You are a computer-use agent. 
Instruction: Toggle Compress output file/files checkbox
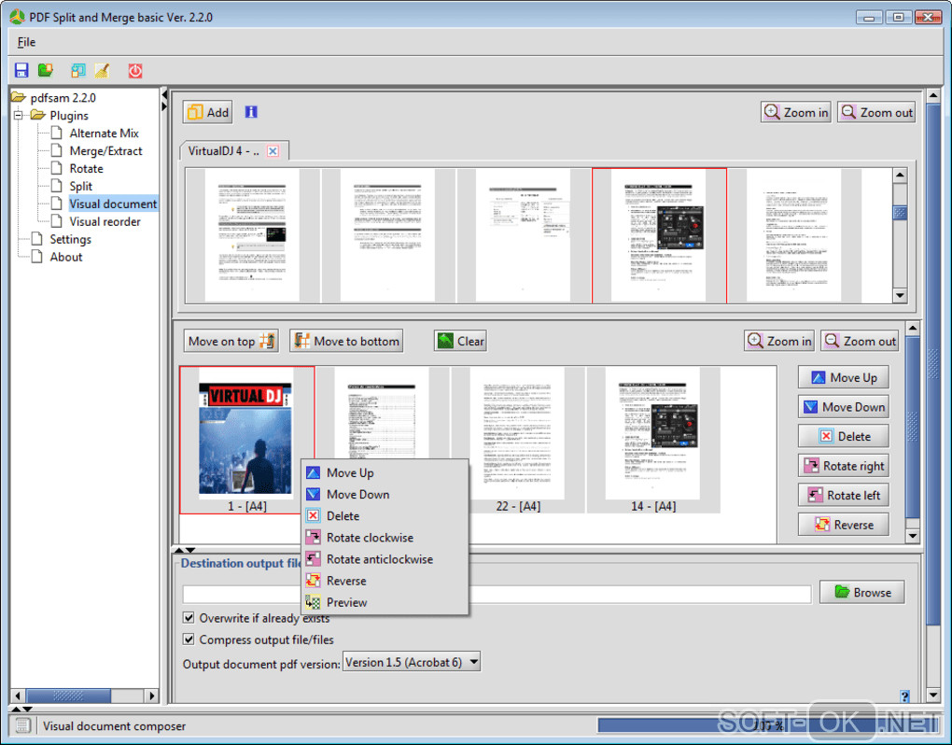pyautogui.click(x=189, y=640)
